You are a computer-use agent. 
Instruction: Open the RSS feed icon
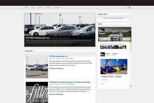tap(125, 8)
